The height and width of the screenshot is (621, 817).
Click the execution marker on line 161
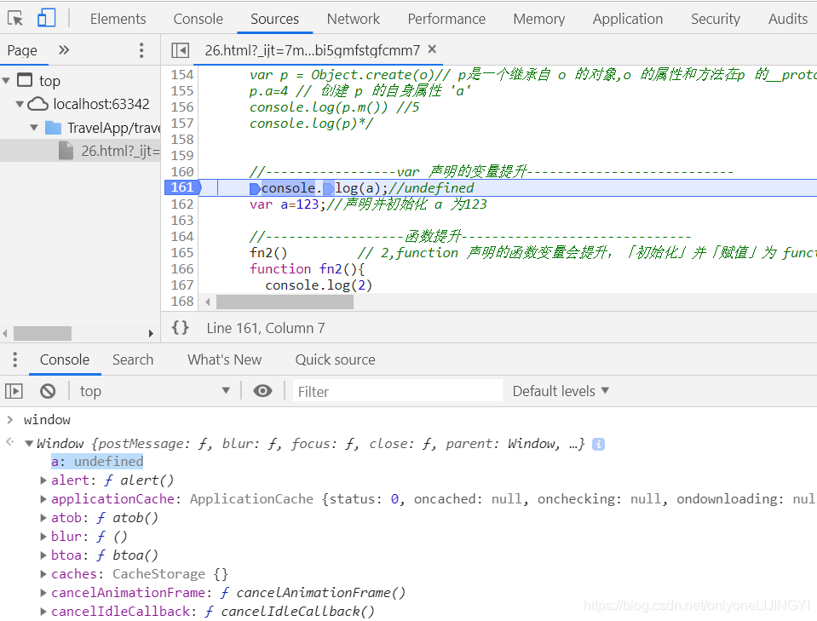coord(255,188)
